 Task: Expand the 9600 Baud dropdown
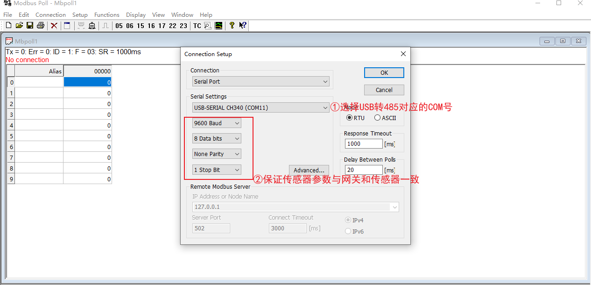(217, 123)
